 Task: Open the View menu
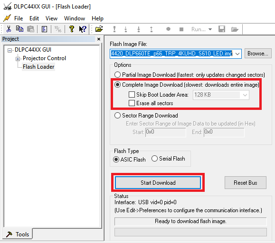[51, 18]
